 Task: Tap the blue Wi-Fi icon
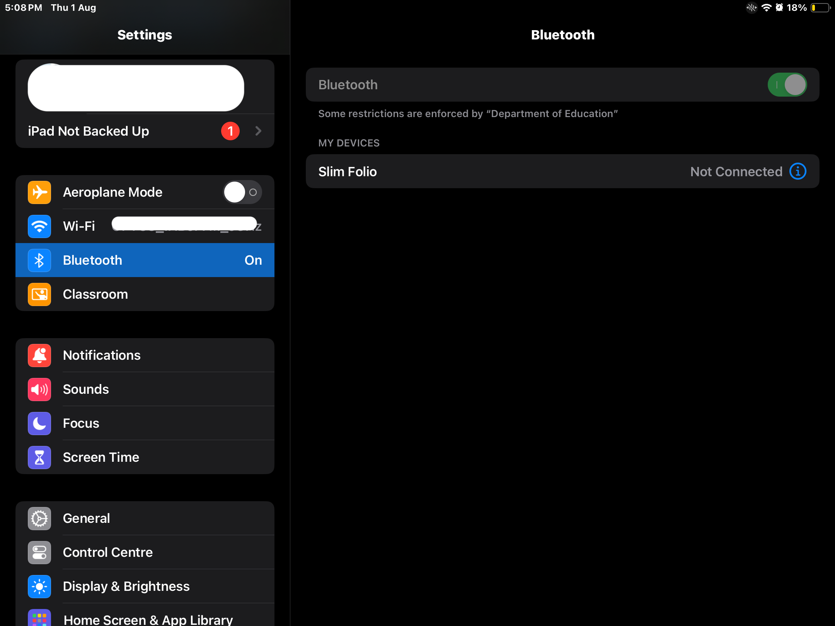[39, 226]
